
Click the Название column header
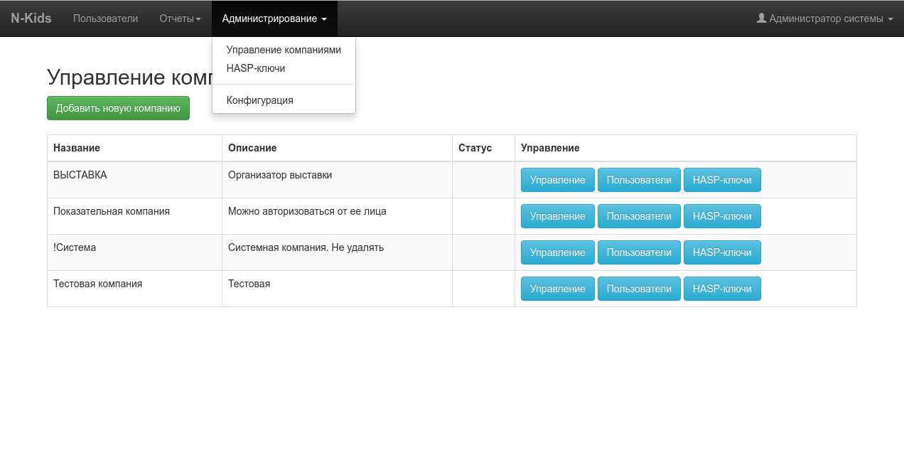(x=134, y=148)
